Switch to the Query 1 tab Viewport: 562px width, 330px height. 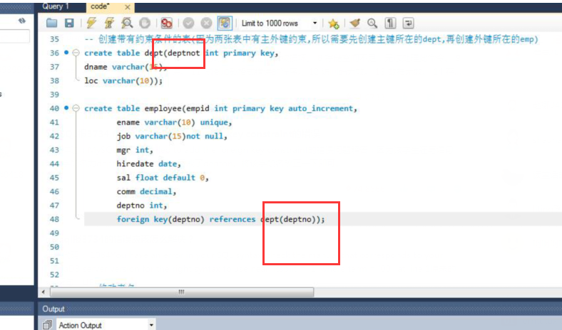coord(56,6)
